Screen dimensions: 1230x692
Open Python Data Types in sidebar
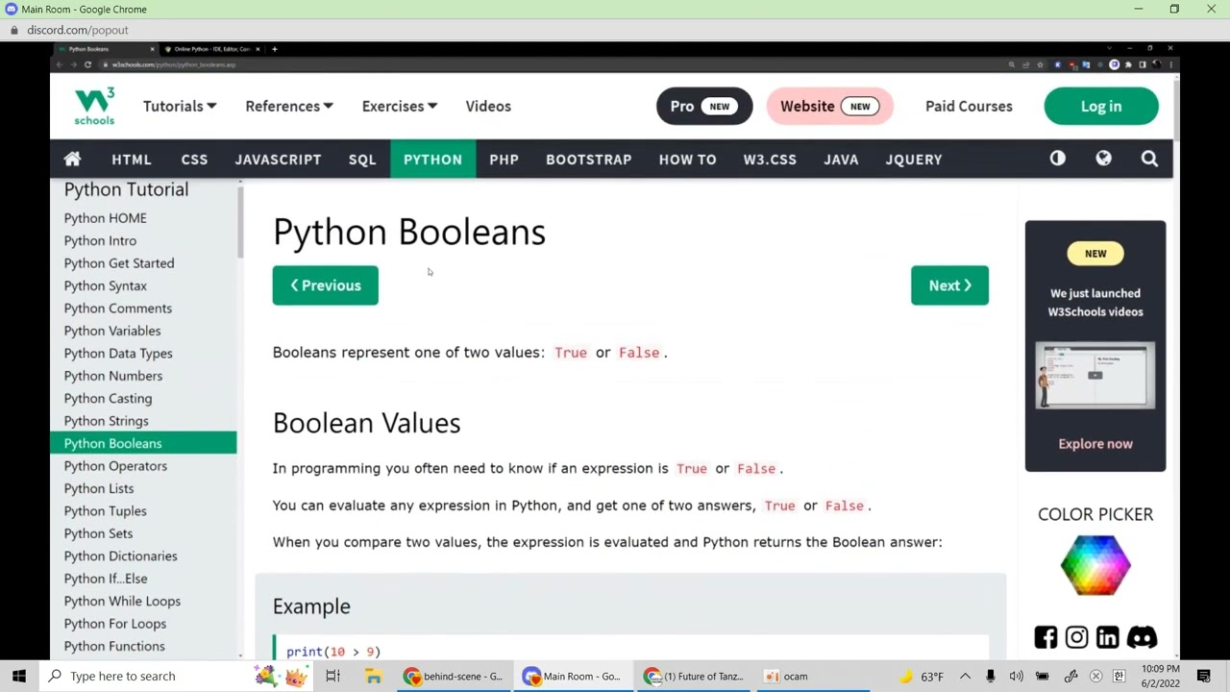click(x=118, y=353)
